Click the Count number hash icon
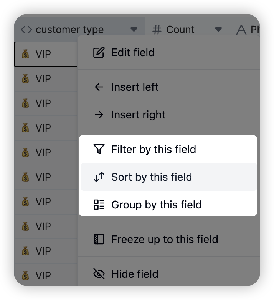Viewport: 274px width, 300px height. click(157, 30)
